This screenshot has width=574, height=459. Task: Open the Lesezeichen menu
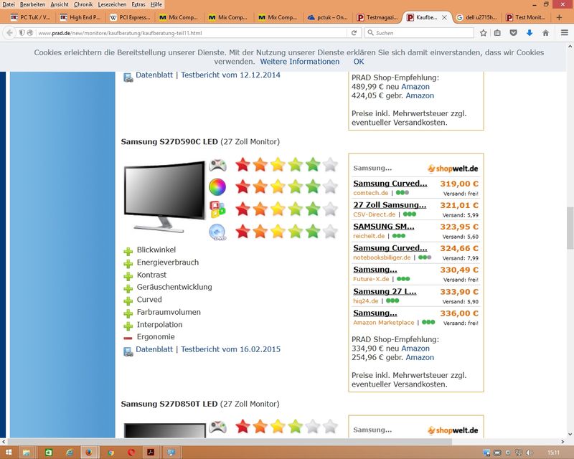[x=112, y=4]
